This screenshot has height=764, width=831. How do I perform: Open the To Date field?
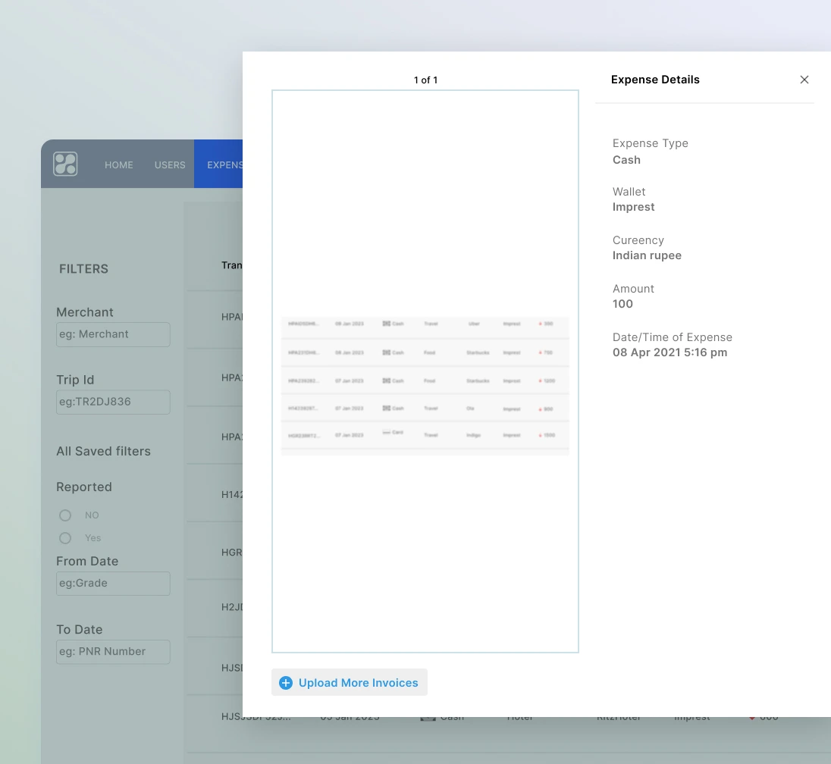113,651
